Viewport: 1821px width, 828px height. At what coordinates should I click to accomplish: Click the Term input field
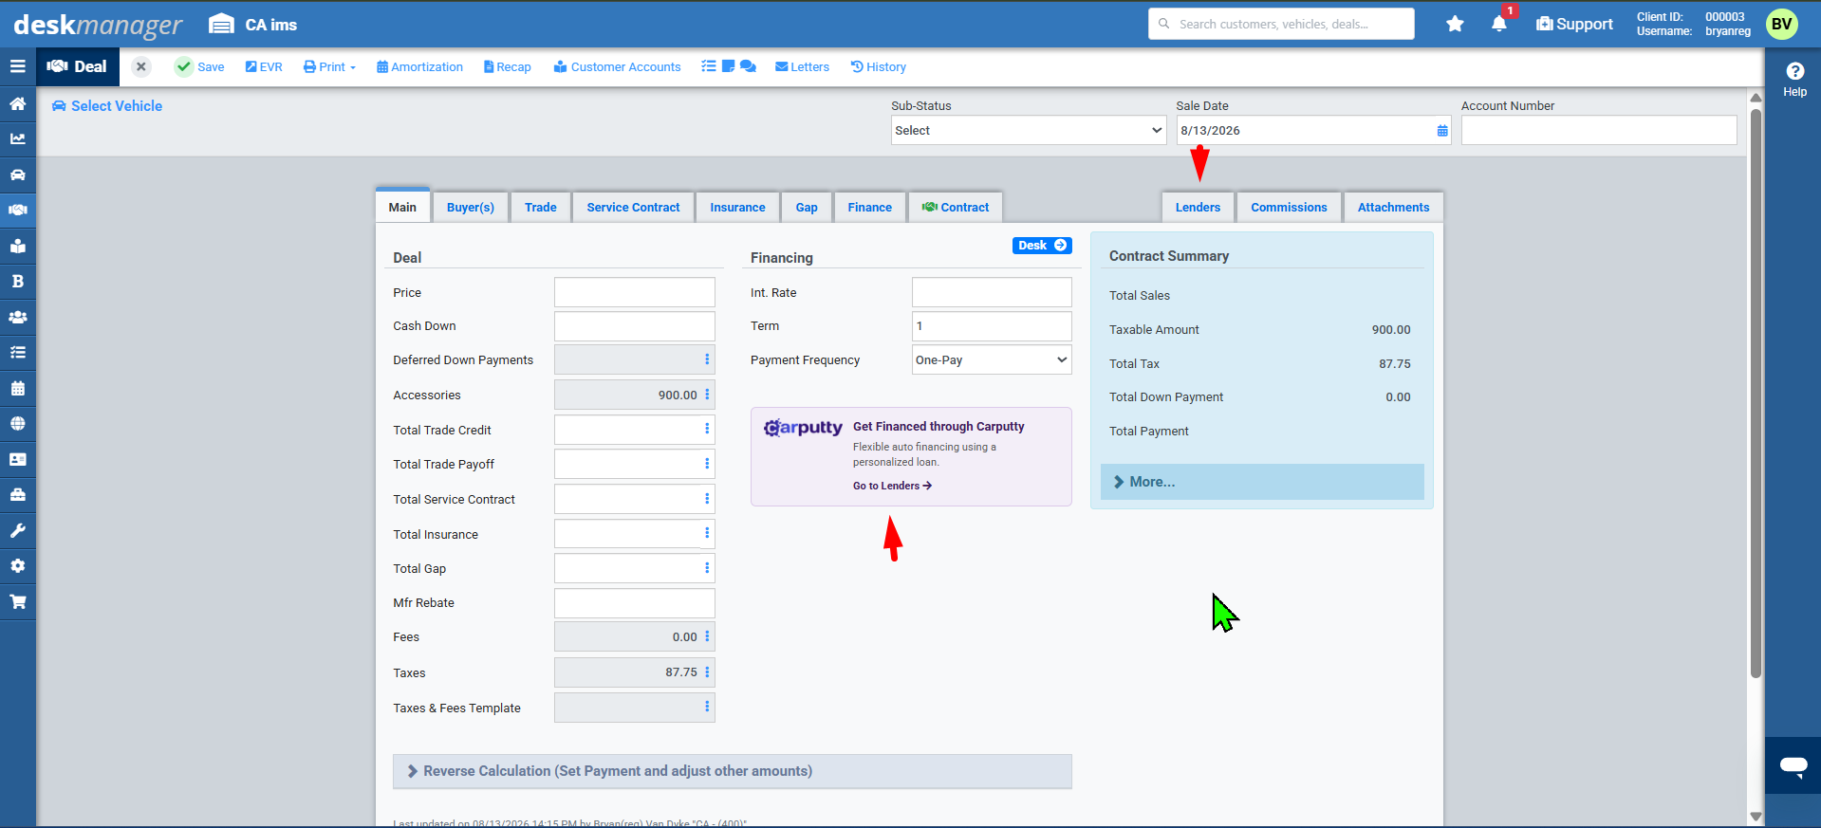click(x=992, y=325)
